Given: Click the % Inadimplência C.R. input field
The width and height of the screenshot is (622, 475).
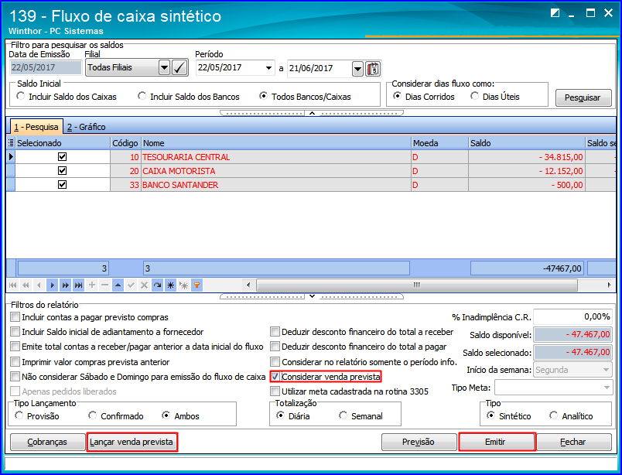Looking at the screenshot, I should click(572, 316).
